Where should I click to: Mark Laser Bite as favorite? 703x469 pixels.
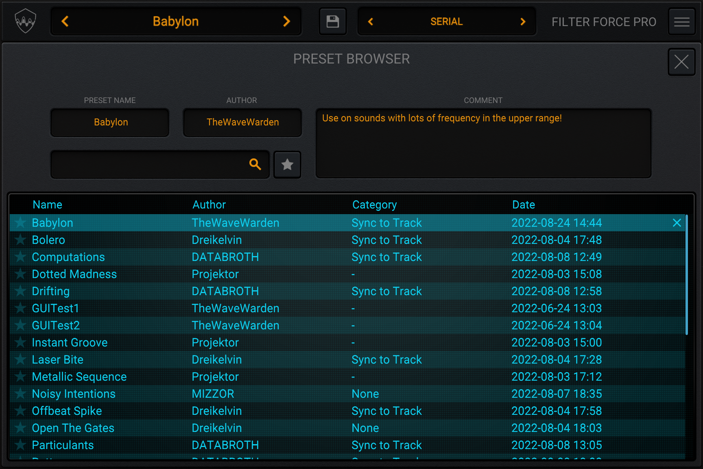coord(20,359)
